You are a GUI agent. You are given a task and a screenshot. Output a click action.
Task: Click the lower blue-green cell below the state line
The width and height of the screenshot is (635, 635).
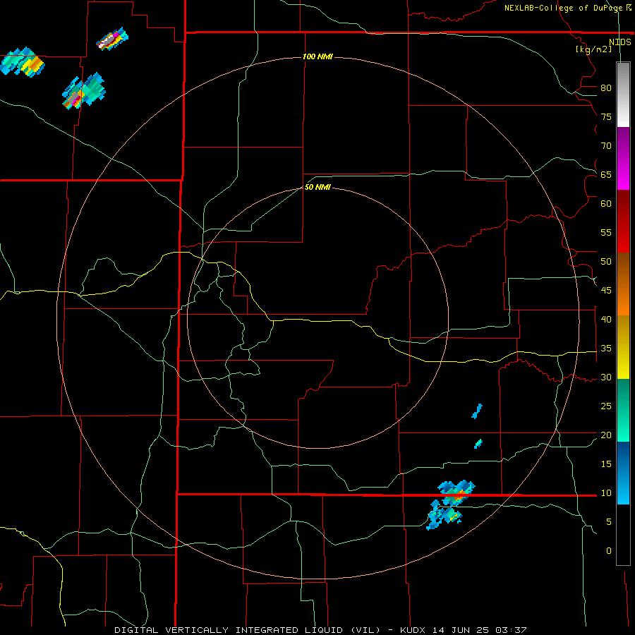click(x=444, y=515)
